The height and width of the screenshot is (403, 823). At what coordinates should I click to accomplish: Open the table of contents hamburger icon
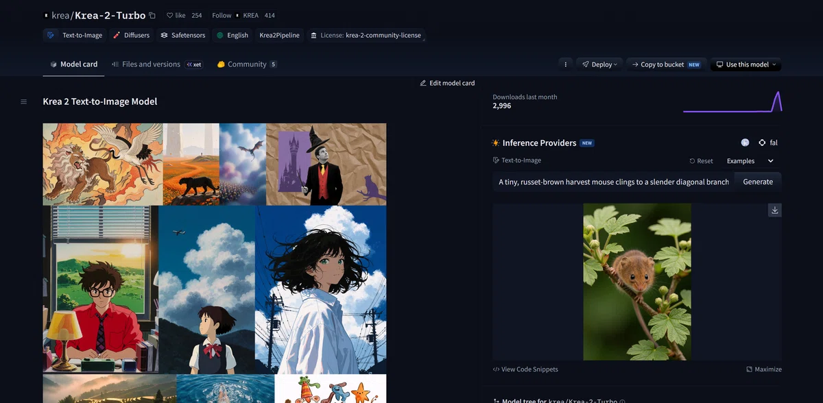coord(23,101)
